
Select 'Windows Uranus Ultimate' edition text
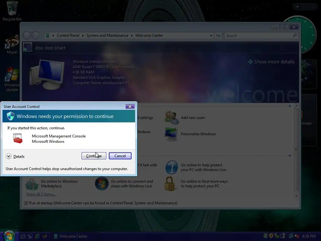tap(94, 62)
